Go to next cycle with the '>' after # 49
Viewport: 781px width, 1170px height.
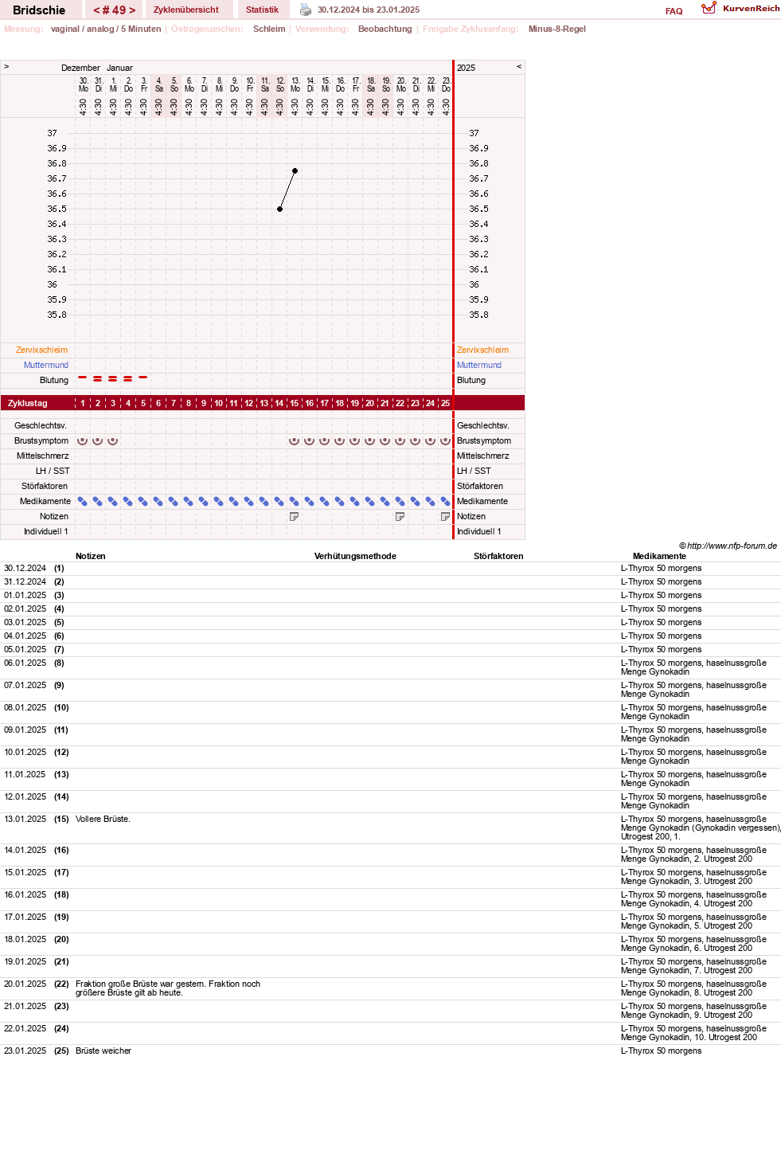coord(132,10)
